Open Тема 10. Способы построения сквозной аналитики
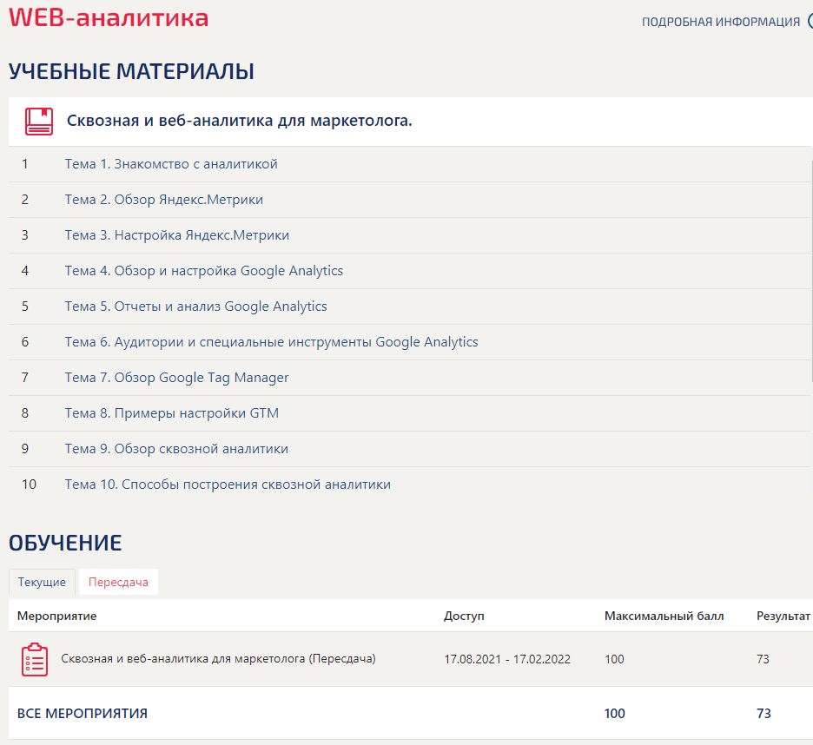813x745 pixels. pos(228,485)
